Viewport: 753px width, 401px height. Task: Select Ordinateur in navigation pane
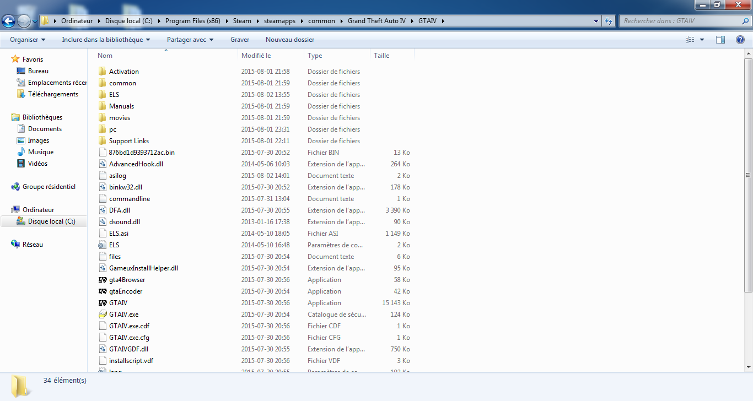(38, 210)
